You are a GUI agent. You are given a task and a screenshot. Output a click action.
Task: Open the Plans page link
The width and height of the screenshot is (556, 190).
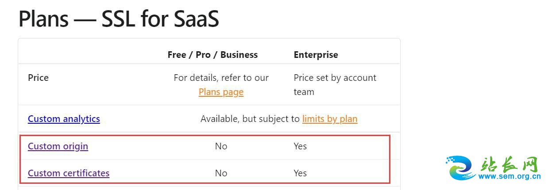click(221, 92)
